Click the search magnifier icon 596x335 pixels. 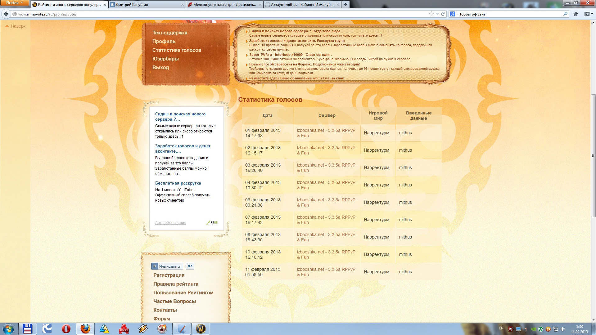[x=565, y=14]
